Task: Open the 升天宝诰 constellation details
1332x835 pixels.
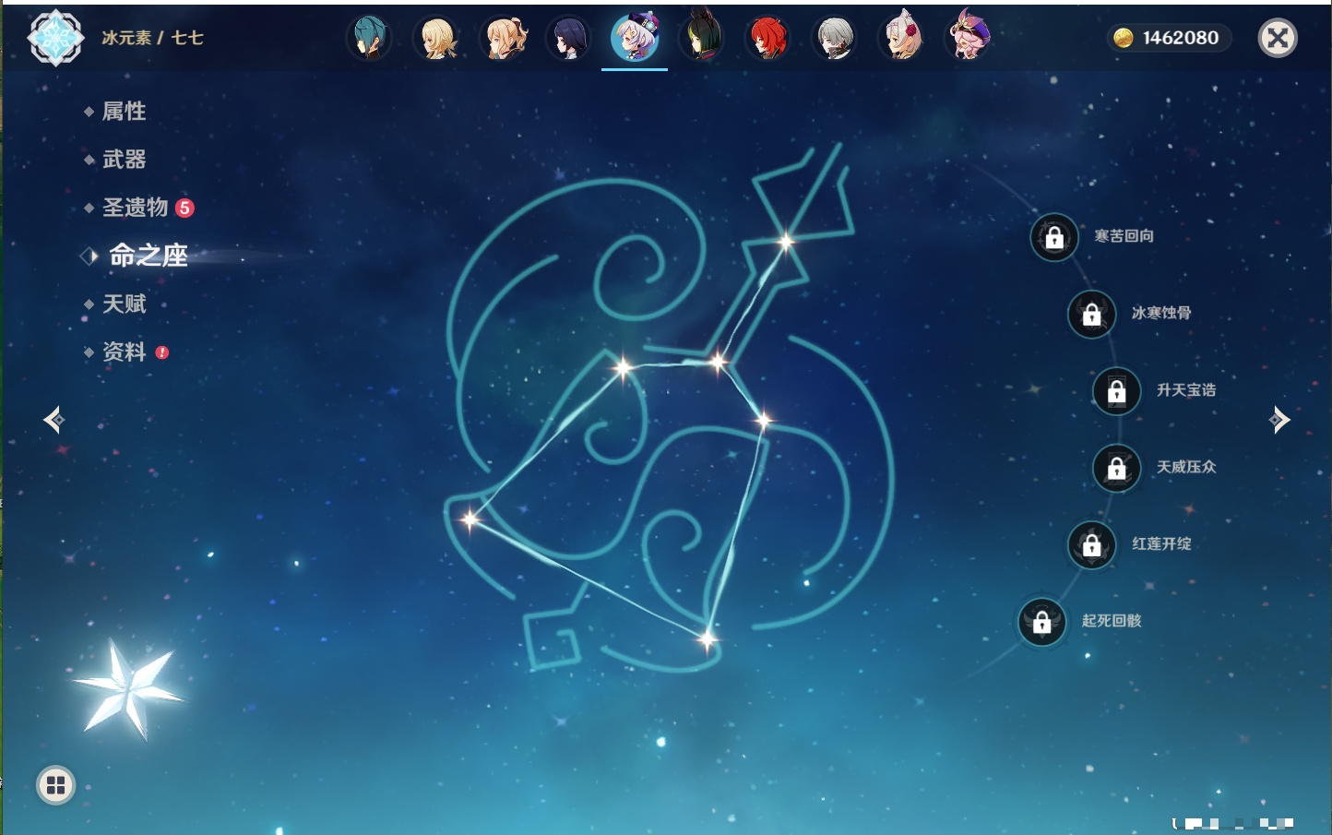Action: 1185,390
